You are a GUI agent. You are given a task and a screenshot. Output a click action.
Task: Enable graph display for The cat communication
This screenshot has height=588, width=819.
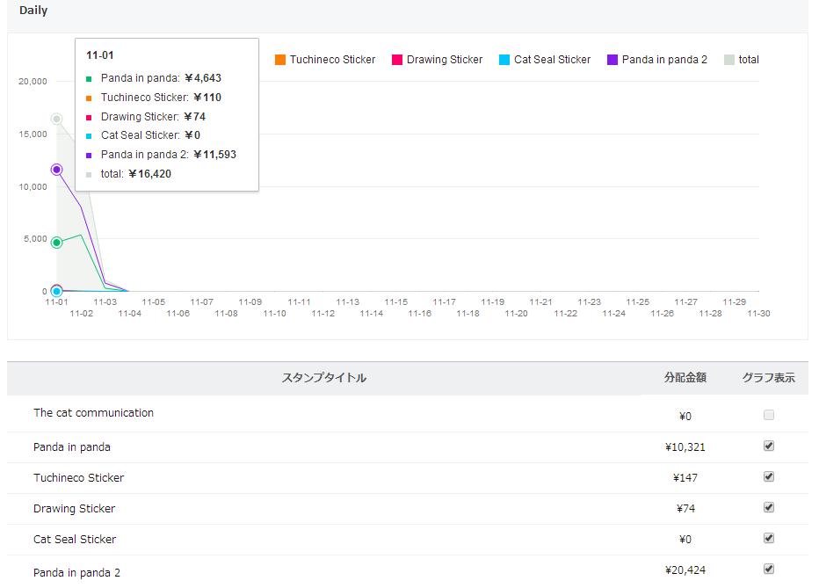coord(769,415)
